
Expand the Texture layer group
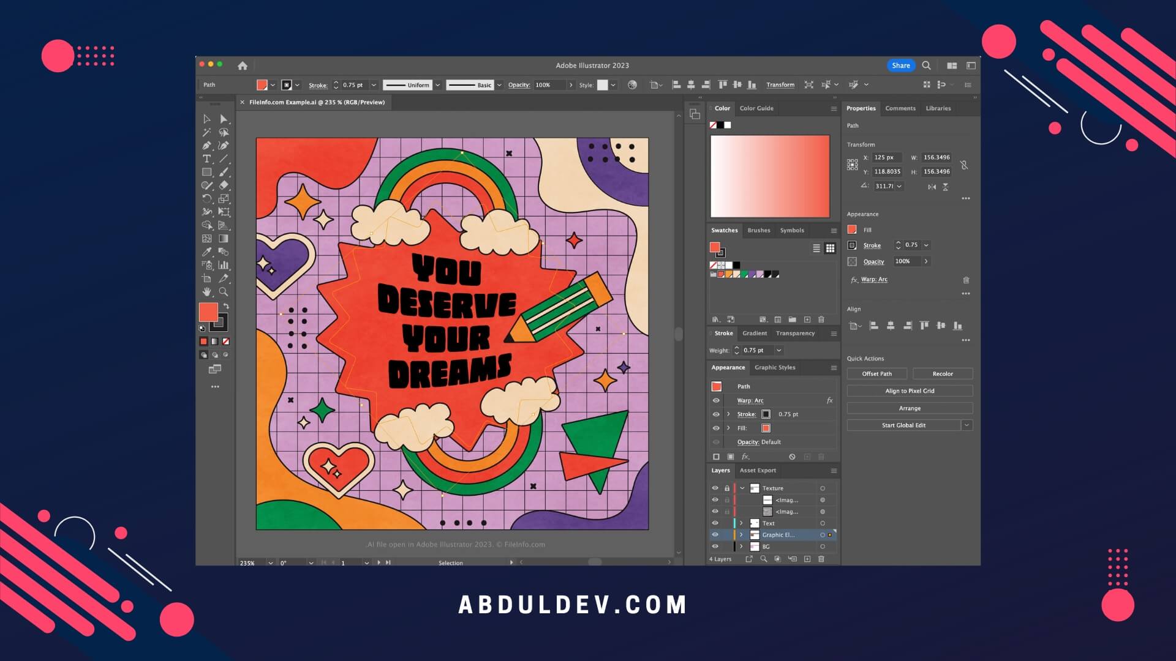coord(742,487)
